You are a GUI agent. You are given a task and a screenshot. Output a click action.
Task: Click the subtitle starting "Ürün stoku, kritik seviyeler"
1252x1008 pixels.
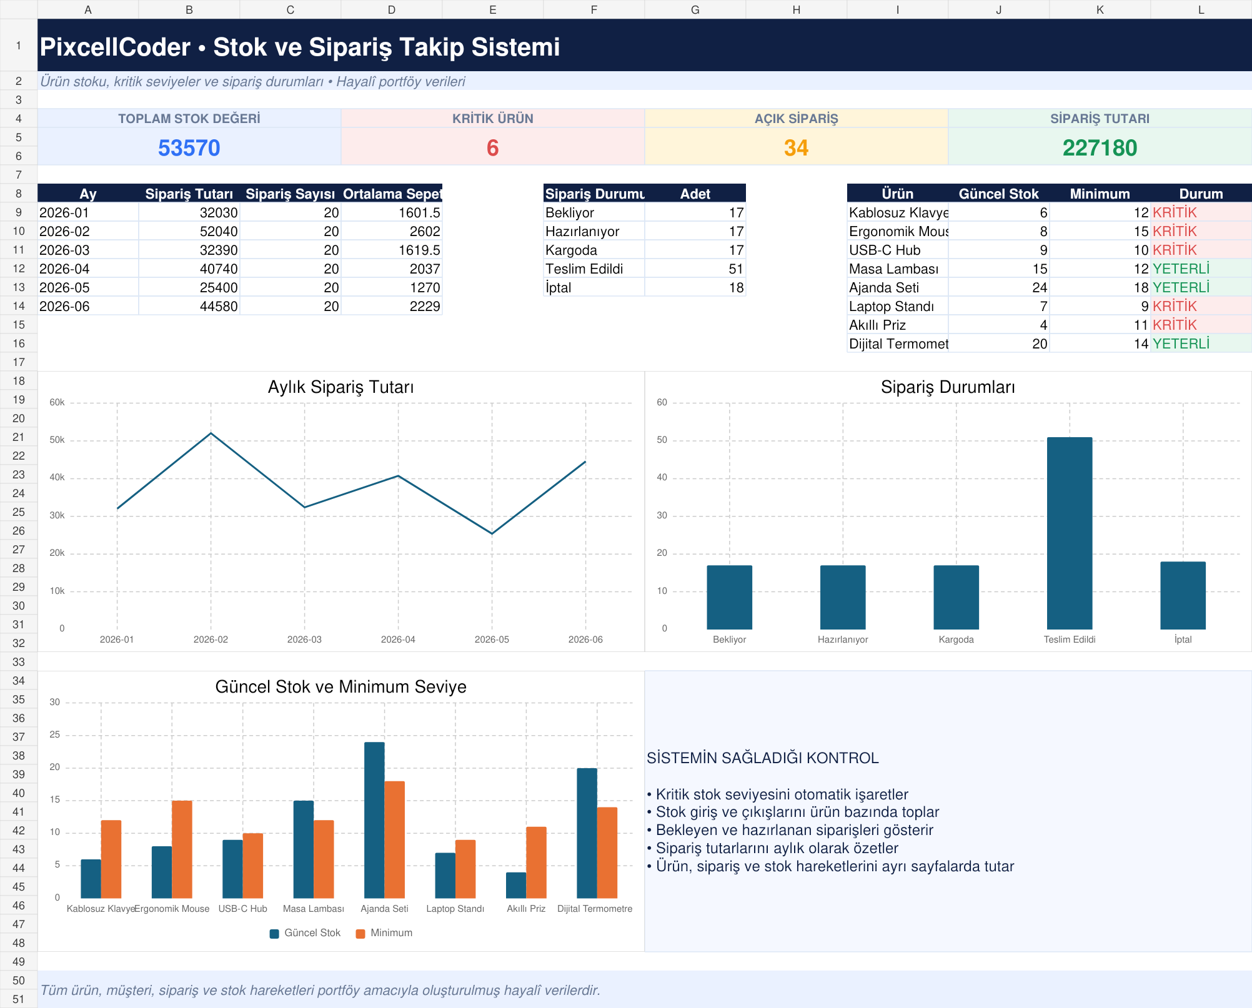pyautogui.click(x=252, y=81)
